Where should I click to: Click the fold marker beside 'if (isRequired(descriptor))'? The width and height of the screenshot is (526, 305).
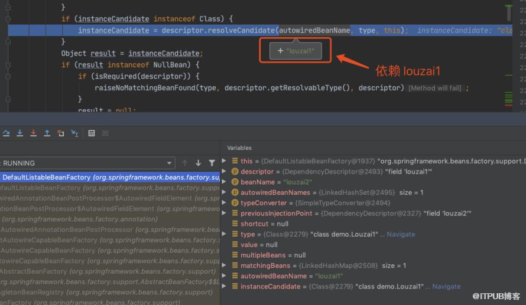coord(8,76)
